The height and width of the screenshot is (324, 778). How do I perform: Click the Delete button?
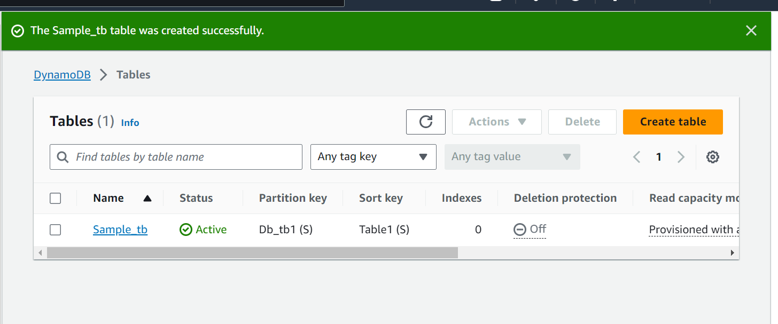pos(582,122)
